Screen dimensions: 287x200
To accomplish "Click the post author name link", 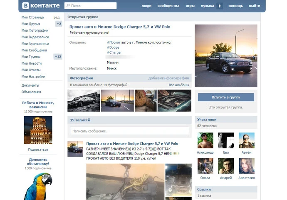I will coord(132,144).
